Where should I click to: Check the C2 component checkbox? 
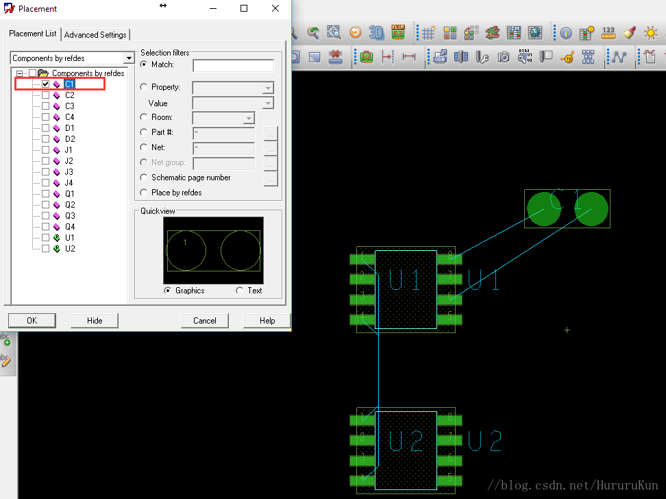[x=45, y=95]
